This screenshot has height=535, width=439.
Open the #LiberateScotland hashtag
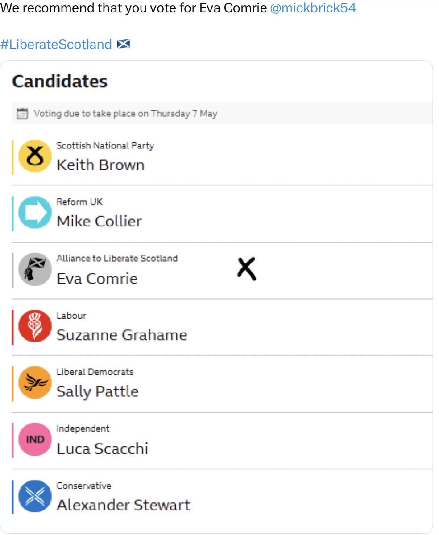[56, 44]
